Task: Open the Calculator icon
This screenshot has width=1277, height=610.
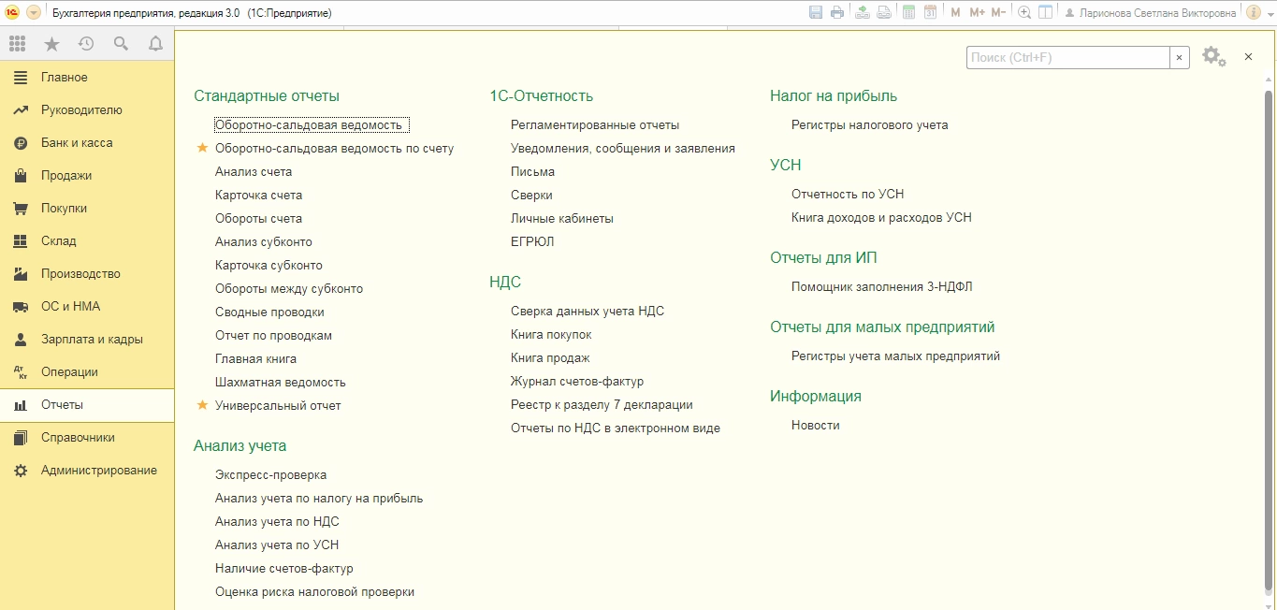Action: coord(908,13)
